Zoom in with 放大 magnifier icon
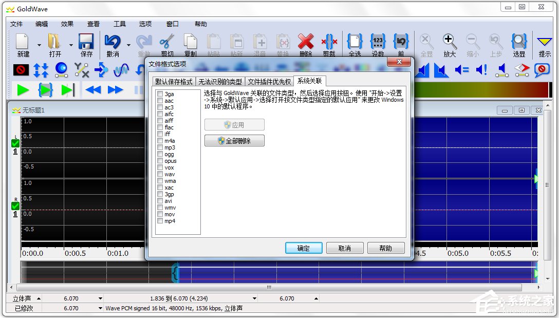This screenshot has width=559, height=318. (450, 42)
